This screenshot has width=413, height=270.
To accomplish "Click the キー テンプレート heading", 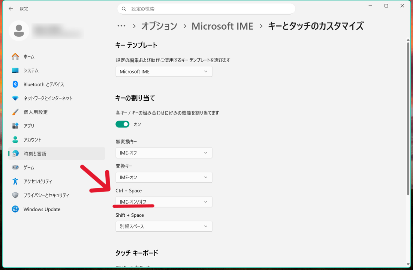I will click(136, 45).
